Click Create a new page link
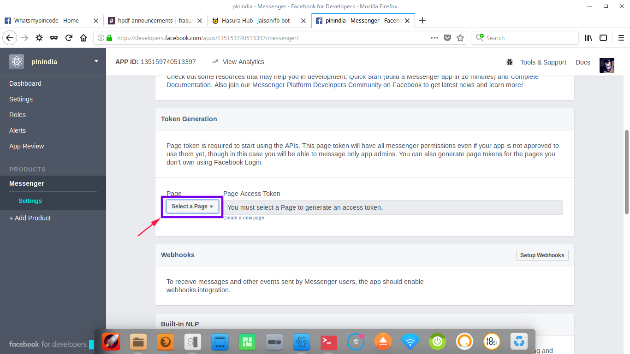Viewport: 630px width, 354px height. click(x=244, y=218)
